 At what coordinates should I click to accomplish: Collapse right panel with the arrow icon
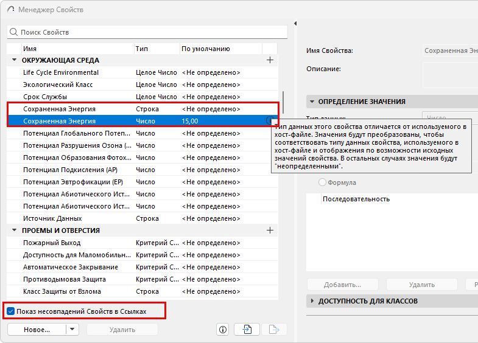(x=295, y=24)
